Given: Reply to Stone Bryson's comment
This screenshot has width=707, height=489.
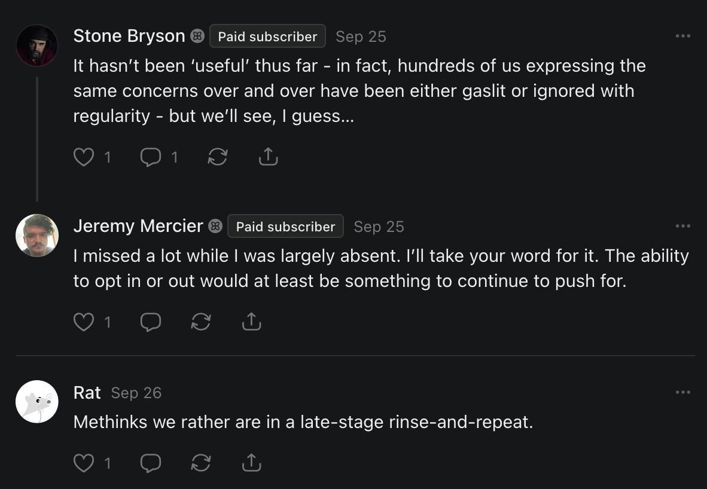Looking at the screenshot, I should coord(151,157).
